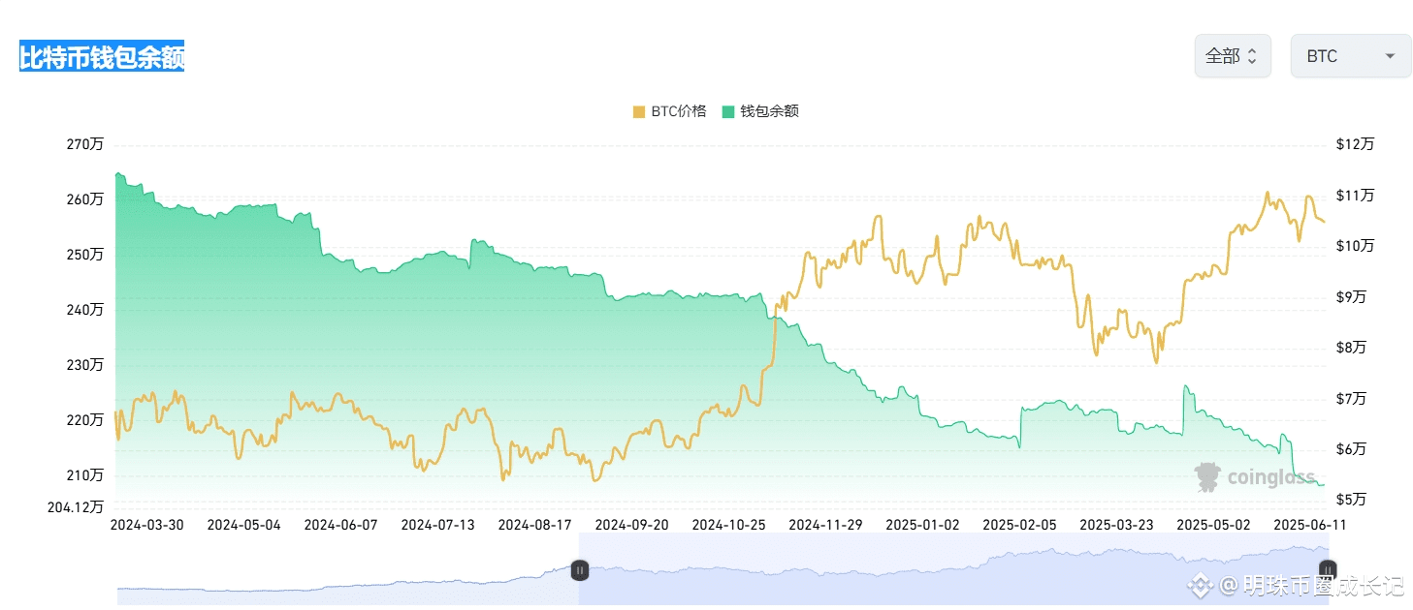Viewport: 1413px width, 610px height.
Task: Click the 2024-11-29 date axis label
Action: click(825, 524)
